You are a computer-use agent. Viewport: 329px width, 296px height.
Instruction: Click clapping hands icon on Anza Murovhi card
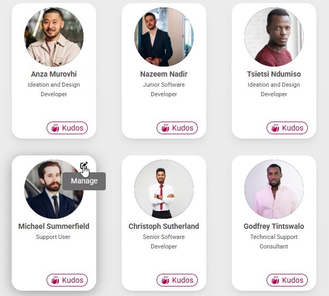pos(54,128)
